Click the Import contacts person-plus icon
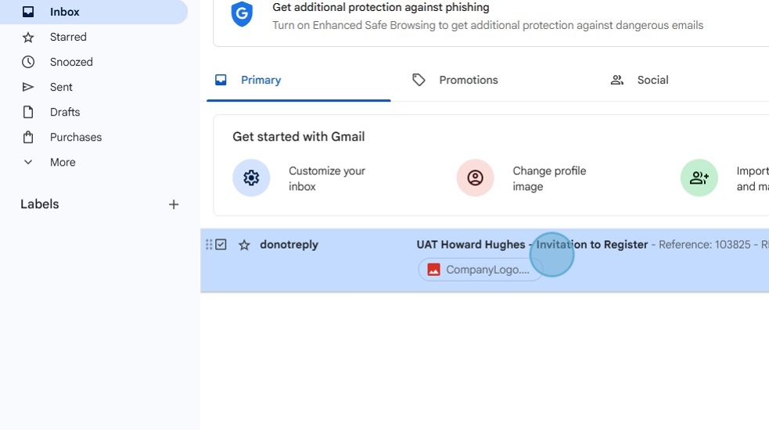Screen dimensions: 769x430 [x=699, y=177]
